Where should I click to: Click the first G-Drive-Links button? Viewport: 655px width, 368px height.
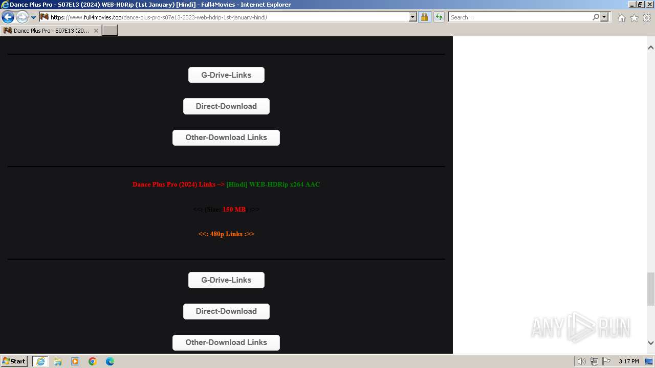click(226, 75)
